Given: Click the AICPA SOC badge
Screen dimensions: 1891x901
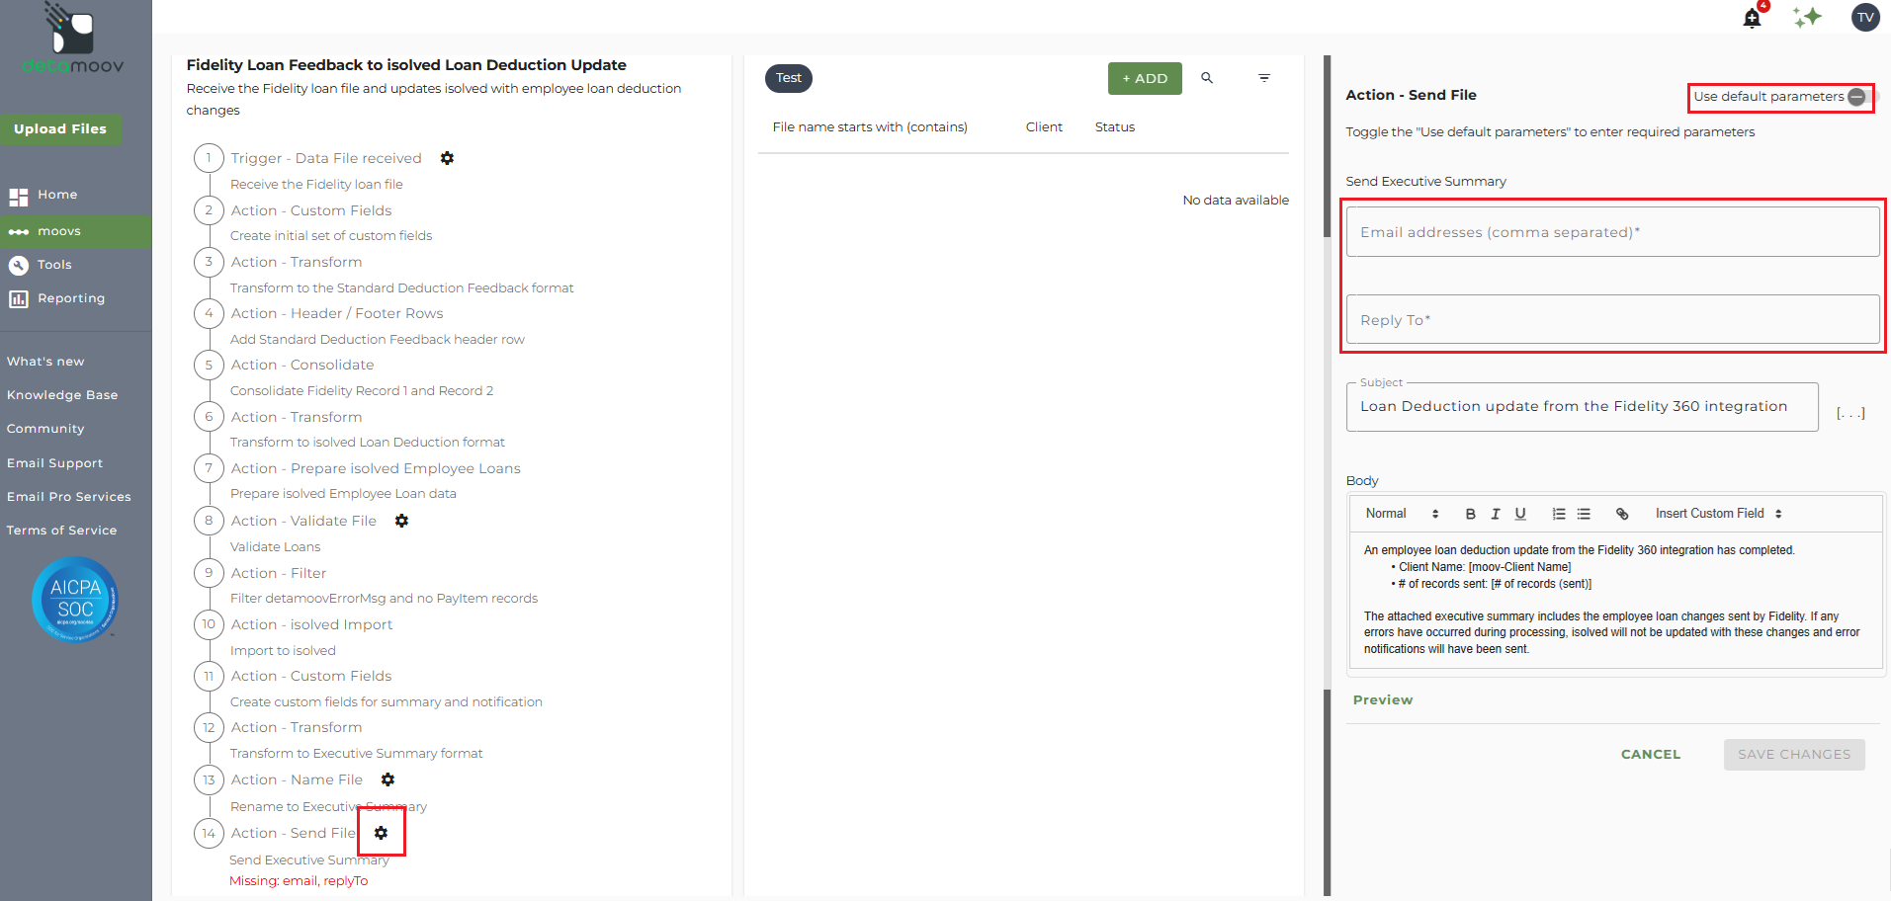Looking at the screenshot, I should [75, 600].
